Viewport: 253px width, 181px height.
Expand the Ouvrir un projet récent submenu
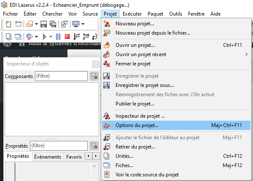tap(176, 54)
